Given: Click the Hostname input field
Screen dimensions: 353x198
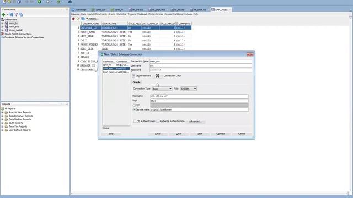Looking at the screenshot, I should click(199, 96).
